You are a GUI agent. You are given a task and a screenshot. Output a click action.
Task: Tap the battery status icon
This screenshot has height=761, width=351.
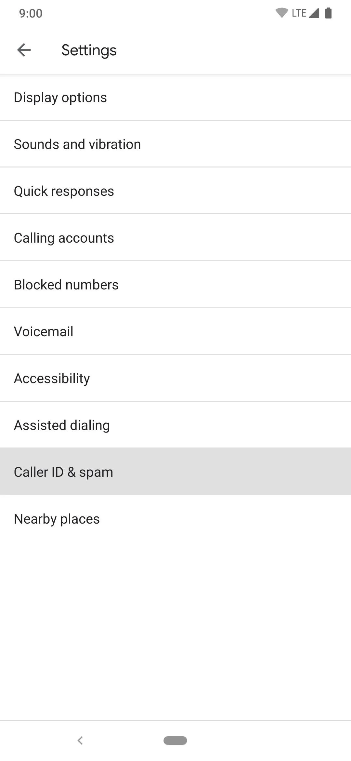click(329, 13)
